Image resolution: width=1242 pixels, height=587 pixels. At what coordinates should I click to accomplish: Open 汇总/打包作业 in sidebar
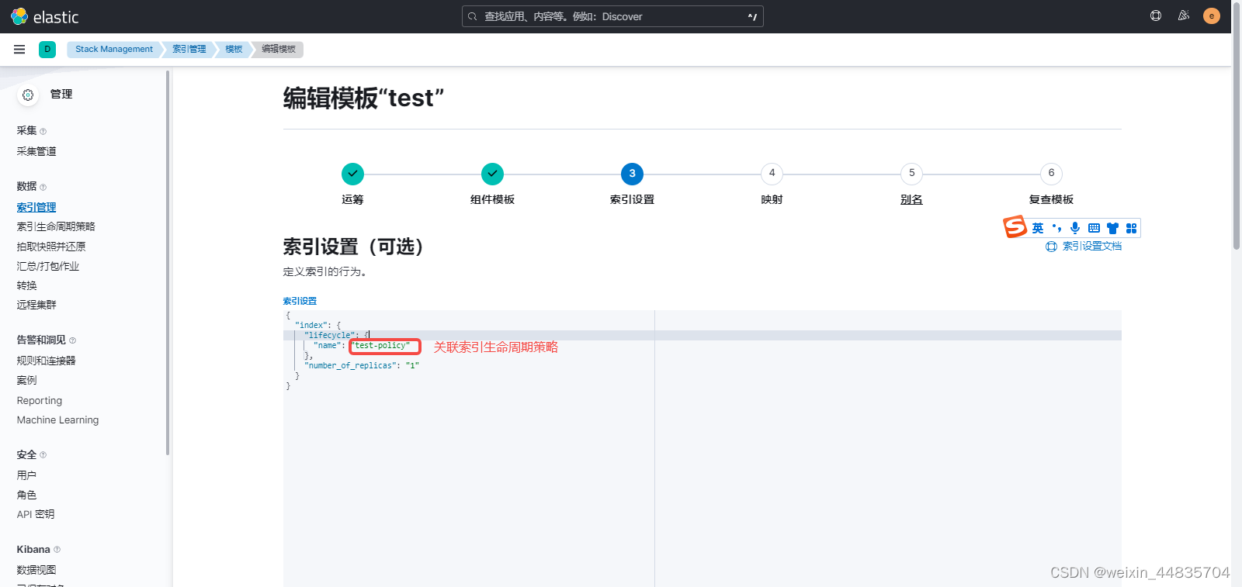click(x=48, y=266)
